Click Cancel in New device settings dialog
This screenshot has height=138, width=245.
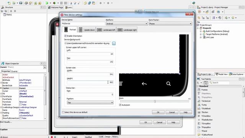[172, 112]
